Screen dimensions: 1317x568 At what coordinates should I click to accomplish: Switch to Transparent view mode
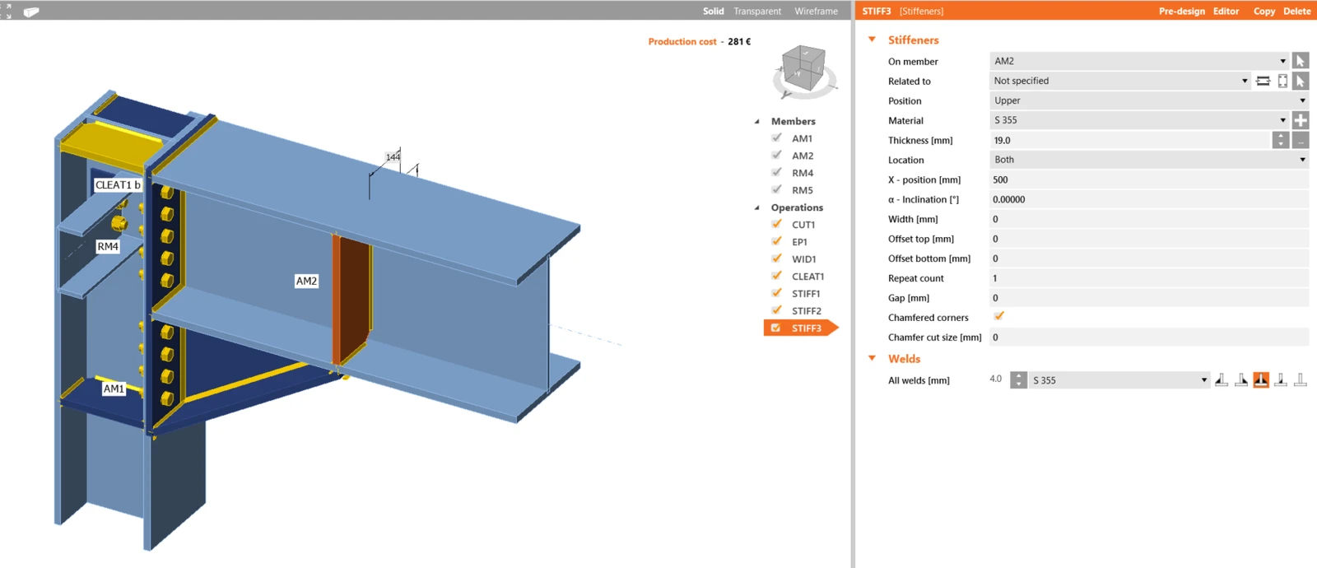point(757,11)
